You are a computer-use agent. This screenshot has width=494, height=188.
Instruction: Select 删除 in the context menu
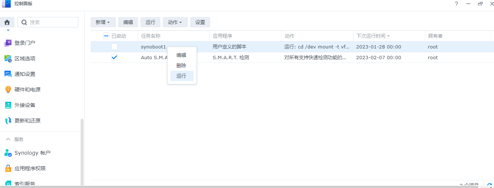coord(181,66)
